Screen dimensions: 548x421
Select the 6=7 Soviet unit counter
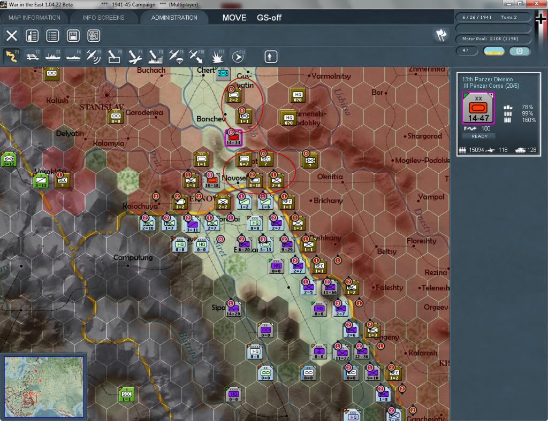tap(244, 159)
